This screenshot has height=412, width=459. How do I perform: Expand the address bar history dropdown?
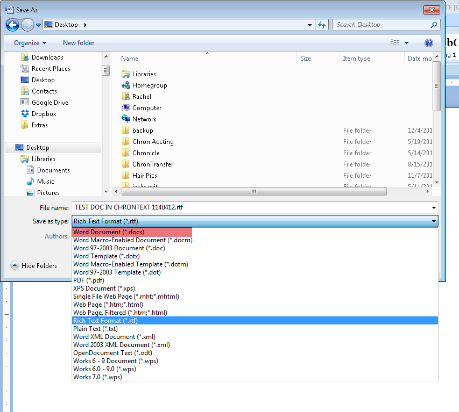point(309,25)
